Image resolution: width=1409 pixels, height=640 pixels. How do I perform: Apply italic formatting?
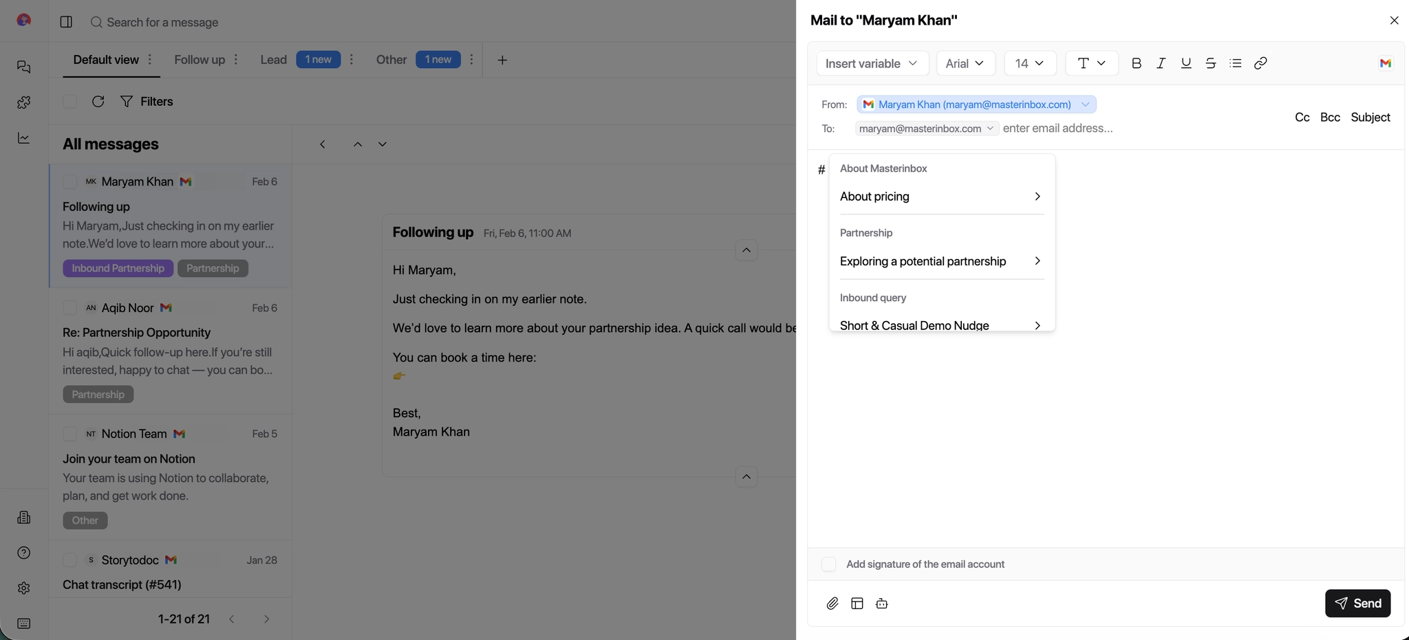coord(1161,63)
